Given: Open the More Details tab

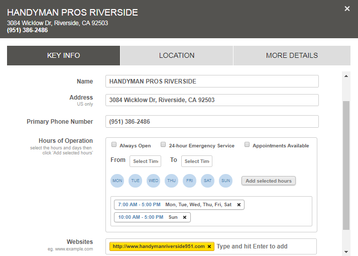Looking at the screenshot, I should click(292, 56).
